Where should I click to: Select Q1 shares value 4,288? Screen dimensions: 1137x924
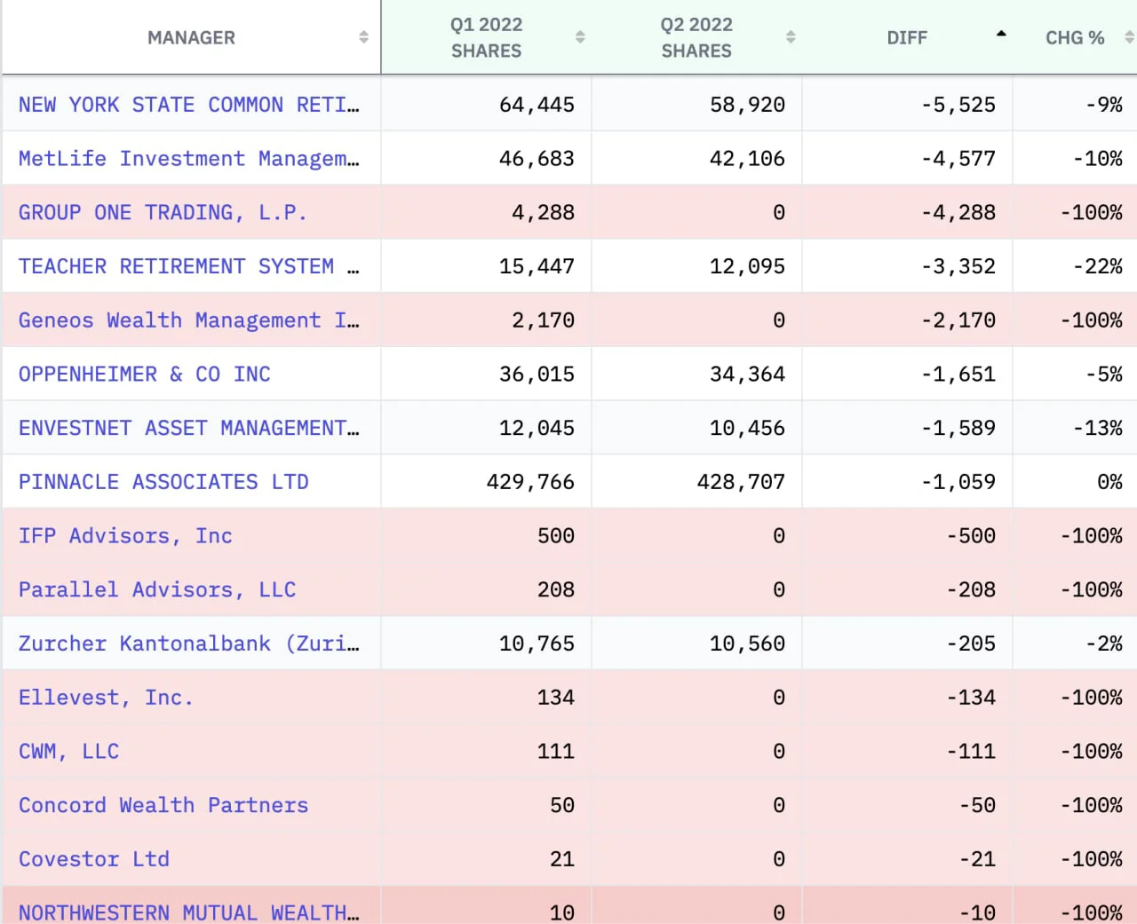pyautogui.click(x=543, y=213)
